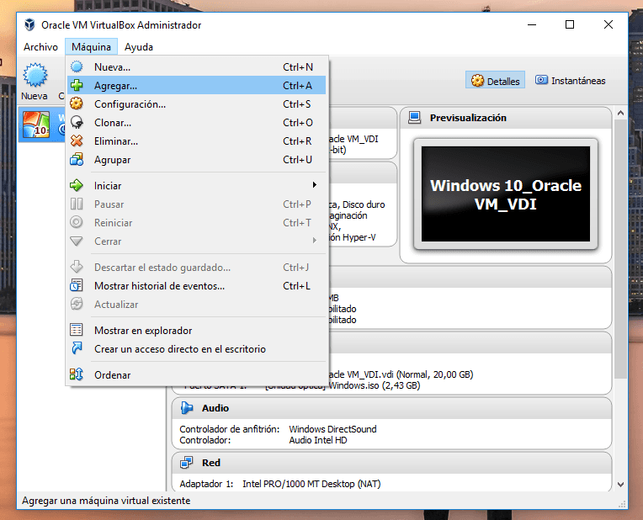Screen dimensions: 643x520
Task: Open the Ayuda menu
Action: 139,47
